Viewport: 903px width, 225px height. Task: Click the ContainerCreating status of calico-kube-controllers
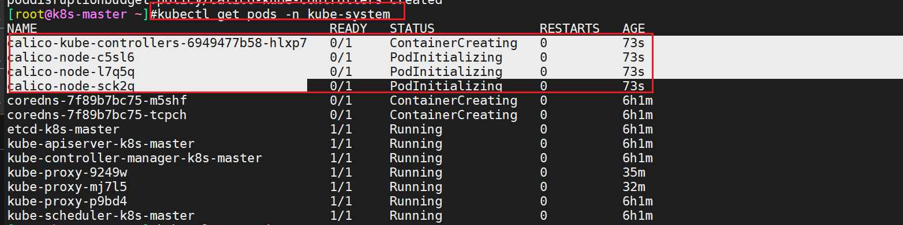click(x=453, y=43)
